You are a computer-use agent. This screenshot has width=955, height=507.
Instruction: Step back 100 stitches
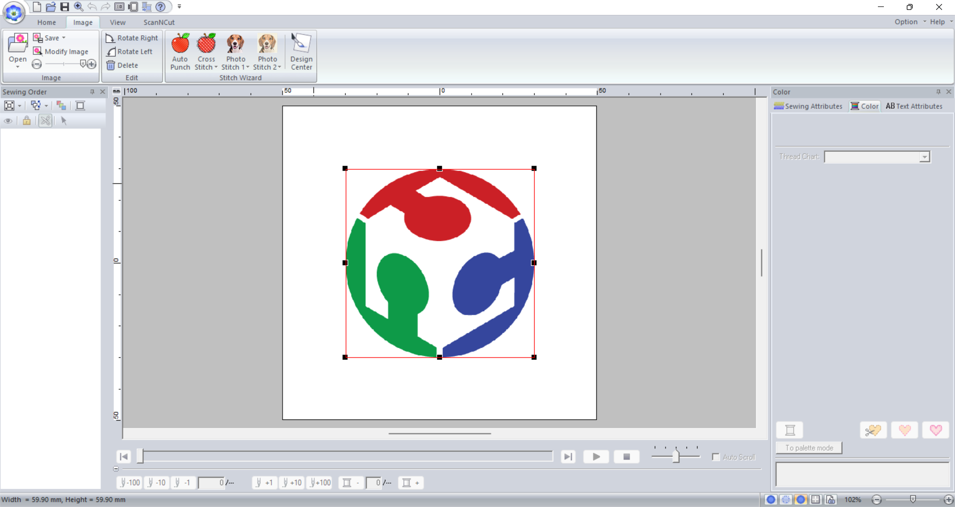[130, 483]
